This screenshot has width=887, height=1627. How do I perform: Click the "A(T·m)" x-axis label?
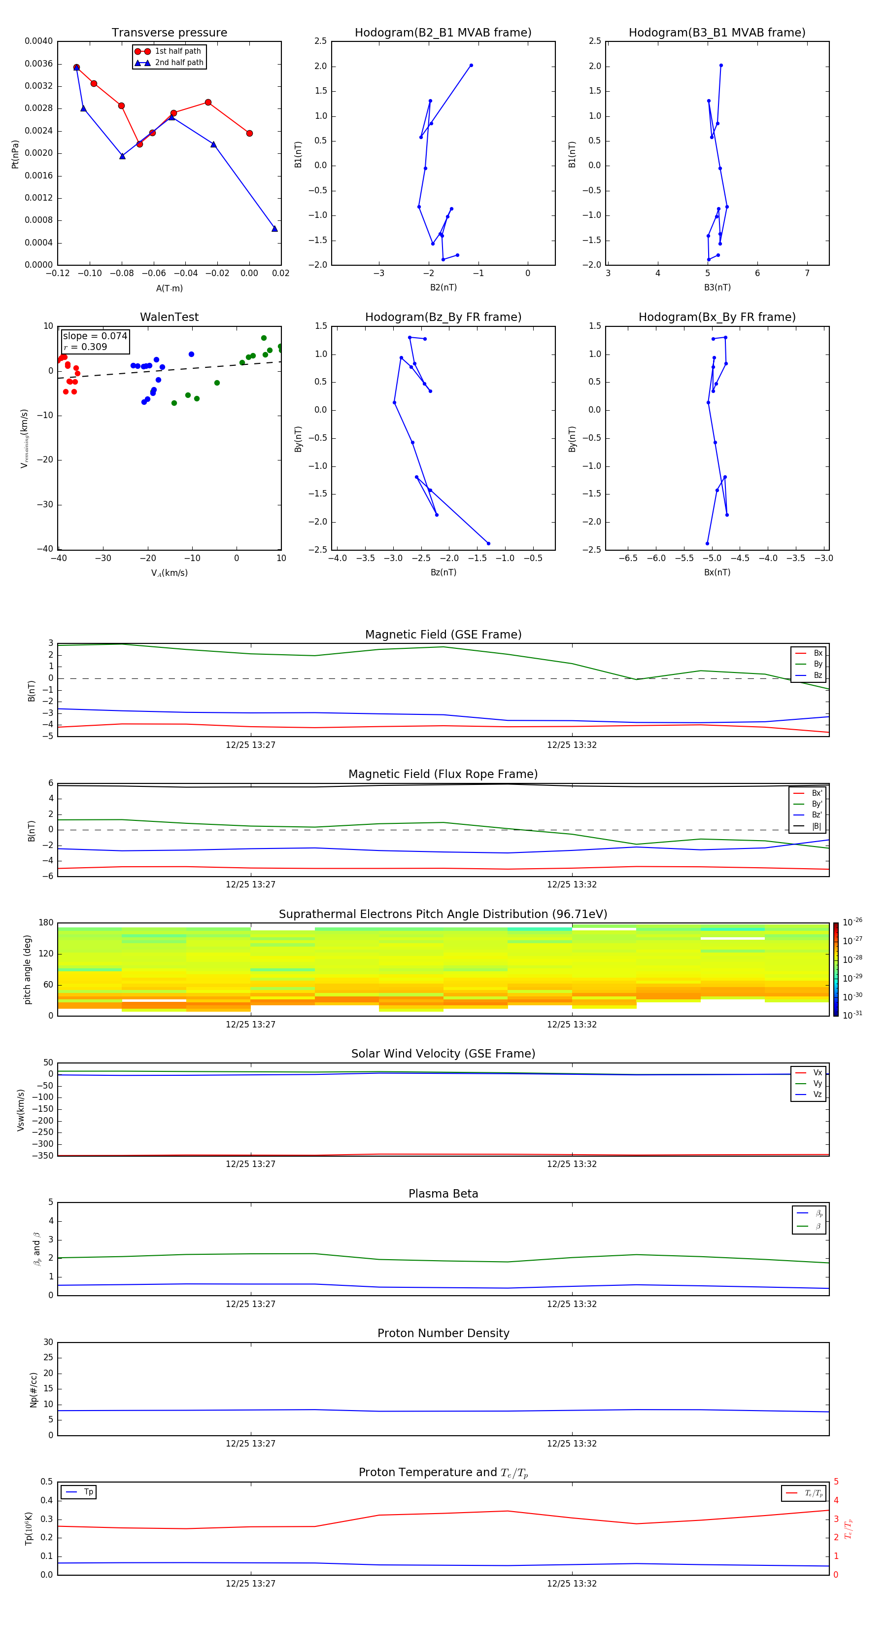(169, 288)
